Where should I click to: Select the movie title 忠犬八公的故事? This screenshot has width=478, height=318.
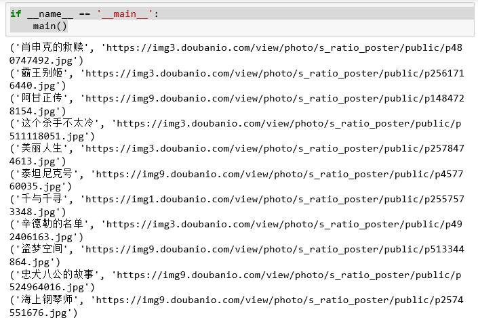[58, 275]
